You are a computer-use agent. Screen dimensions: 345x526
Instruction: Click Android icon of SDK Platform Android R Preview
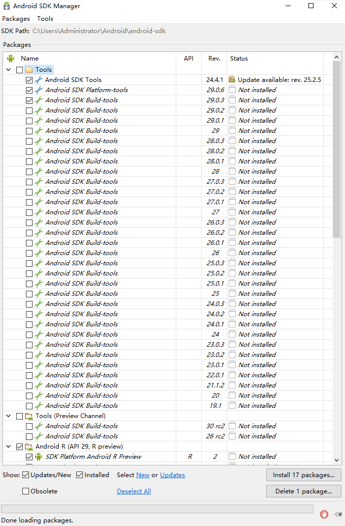[39, 457]
